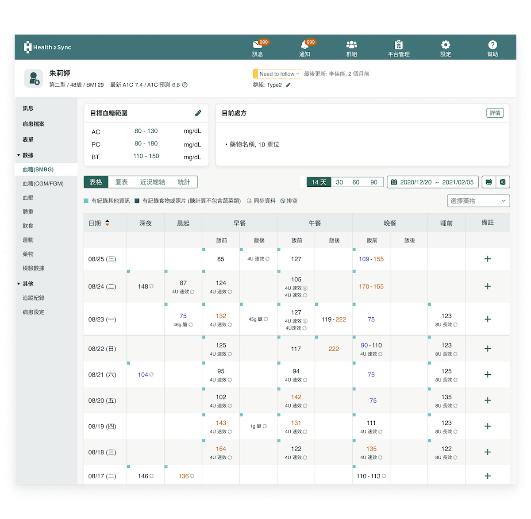Open the 設定 gear icon

coord(446,45)
